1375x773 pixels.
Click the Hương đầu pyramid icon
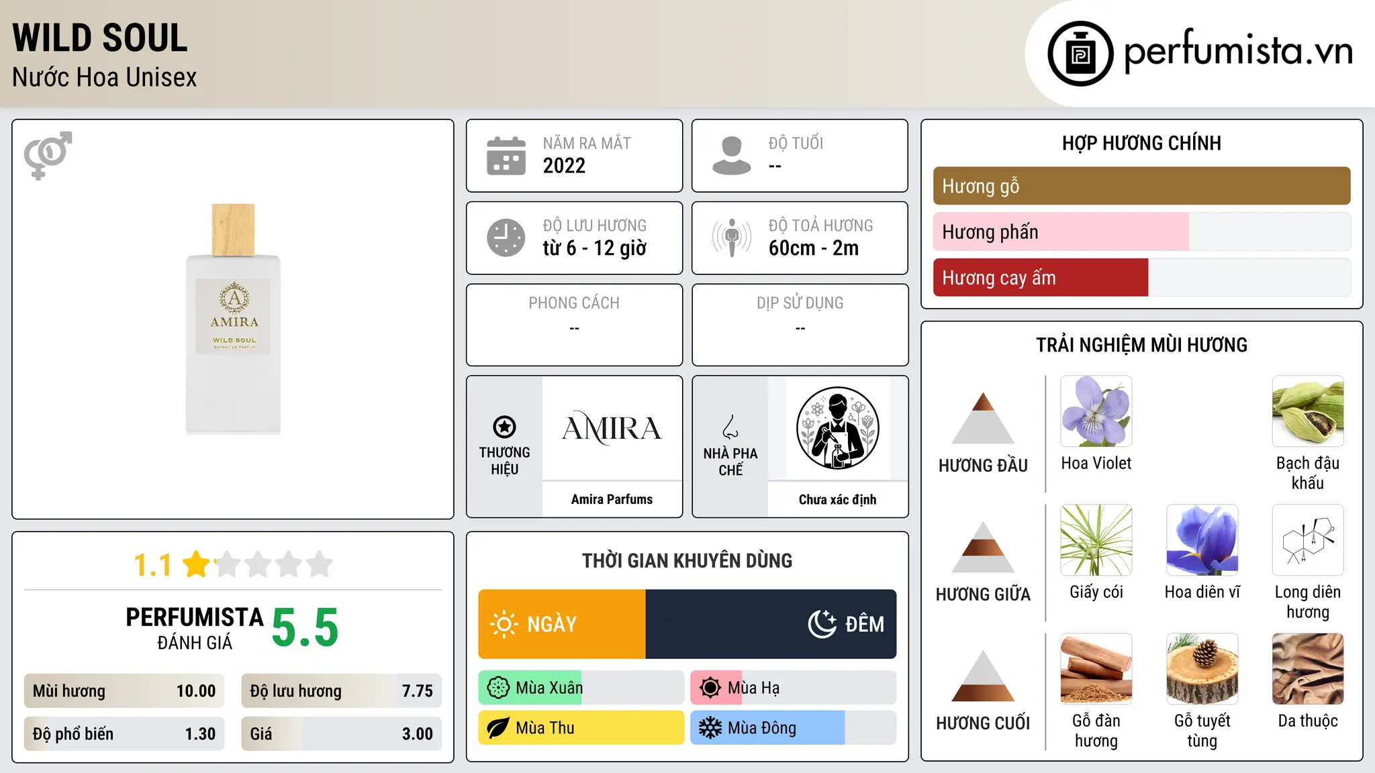point(983,418)
